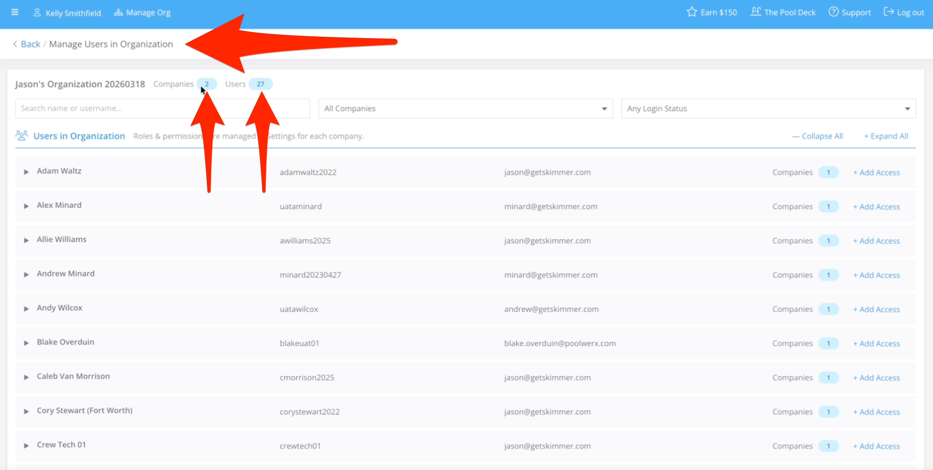Expand the Andy Wilcox row triangle
Viewport: 933px width, 470px height.
point(26,309)
